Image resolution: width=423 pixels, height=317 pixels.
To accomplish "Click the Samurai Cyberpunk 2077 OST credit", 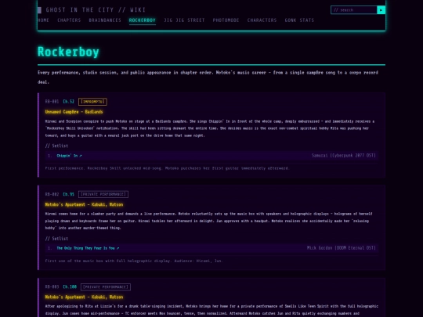I will [343, 156].
